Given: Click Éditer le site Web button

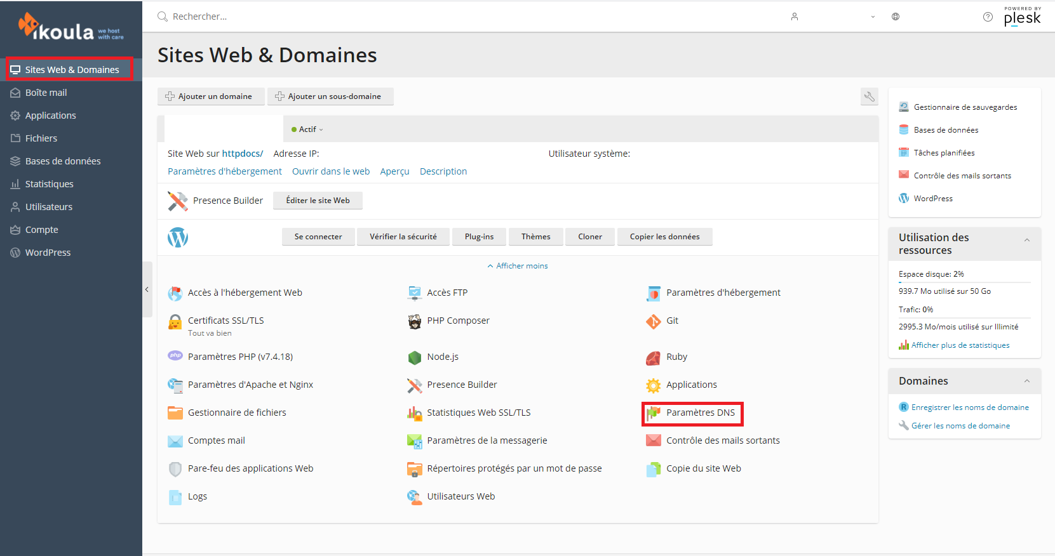Looking at the screenshot, I should [318, 201].
